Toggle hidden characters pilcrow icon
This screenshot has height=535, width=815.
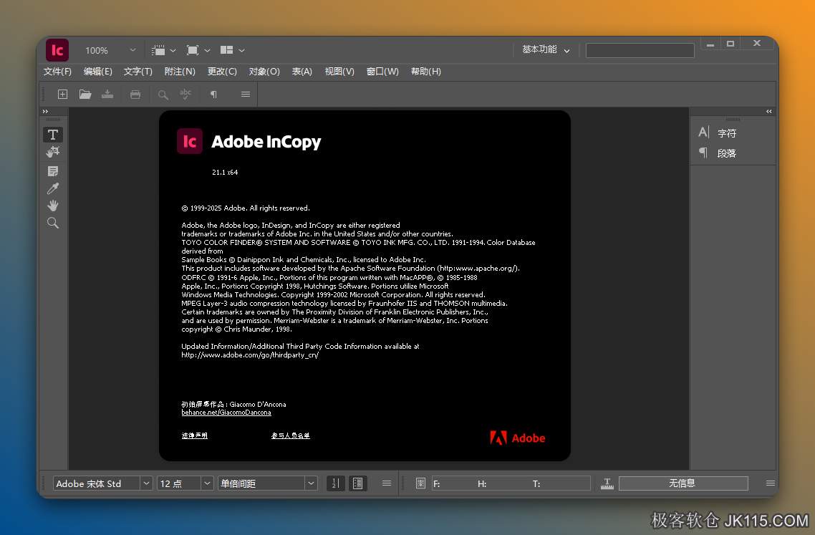click(x=213, y=95)
